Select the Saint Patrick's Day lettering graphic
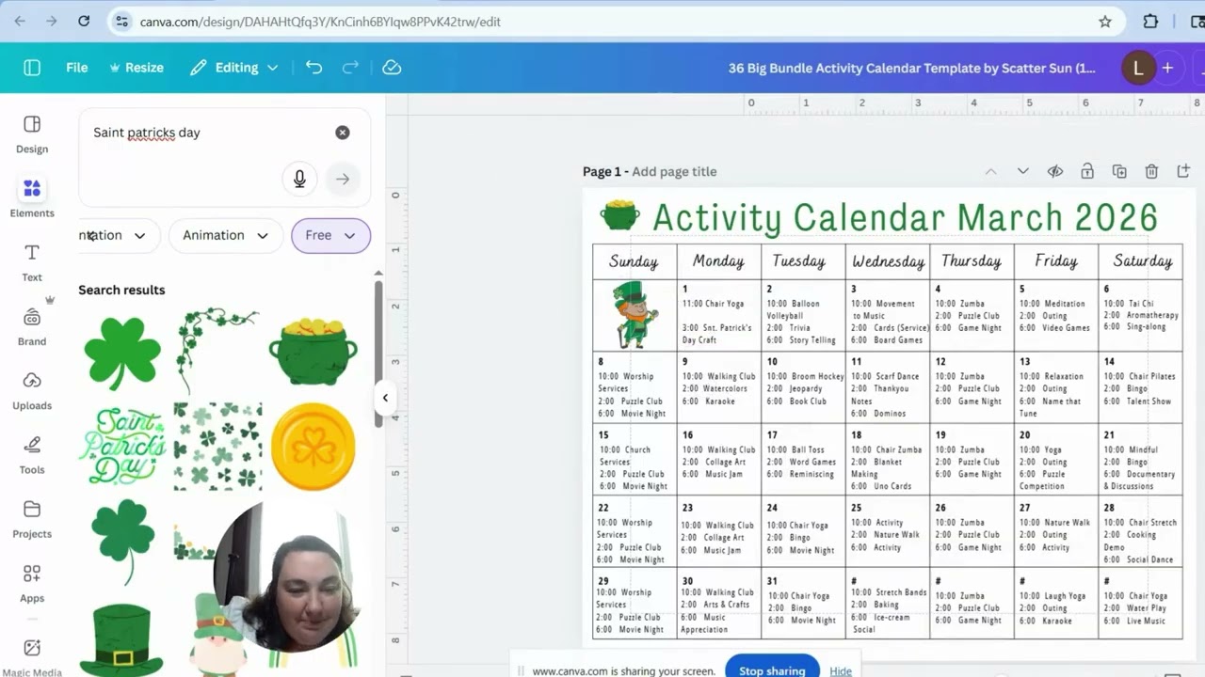This screenshot has width=1205, height=677. pyautogui.click(x=122, y=446)
